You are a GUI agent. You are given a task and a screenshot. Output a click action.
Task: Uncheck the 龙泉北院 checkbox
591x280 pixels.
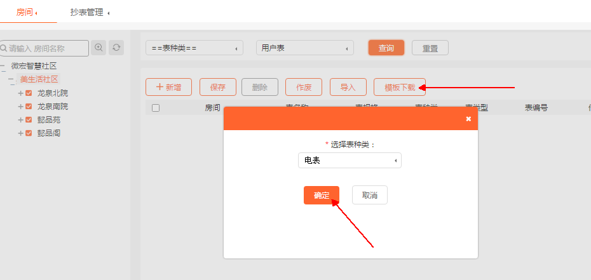pos(29,93)
